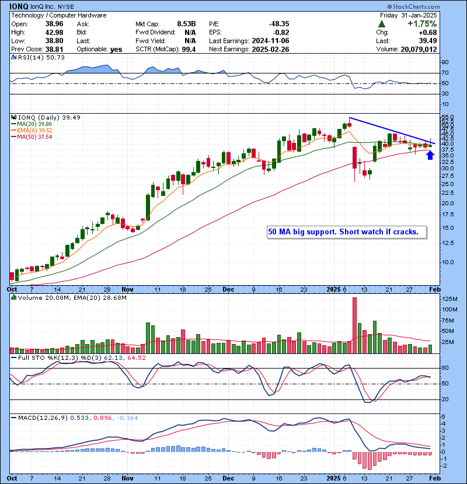This screenshot has width=467, height=484.
Task: Click the Low value 38.80
Action: 54,41
